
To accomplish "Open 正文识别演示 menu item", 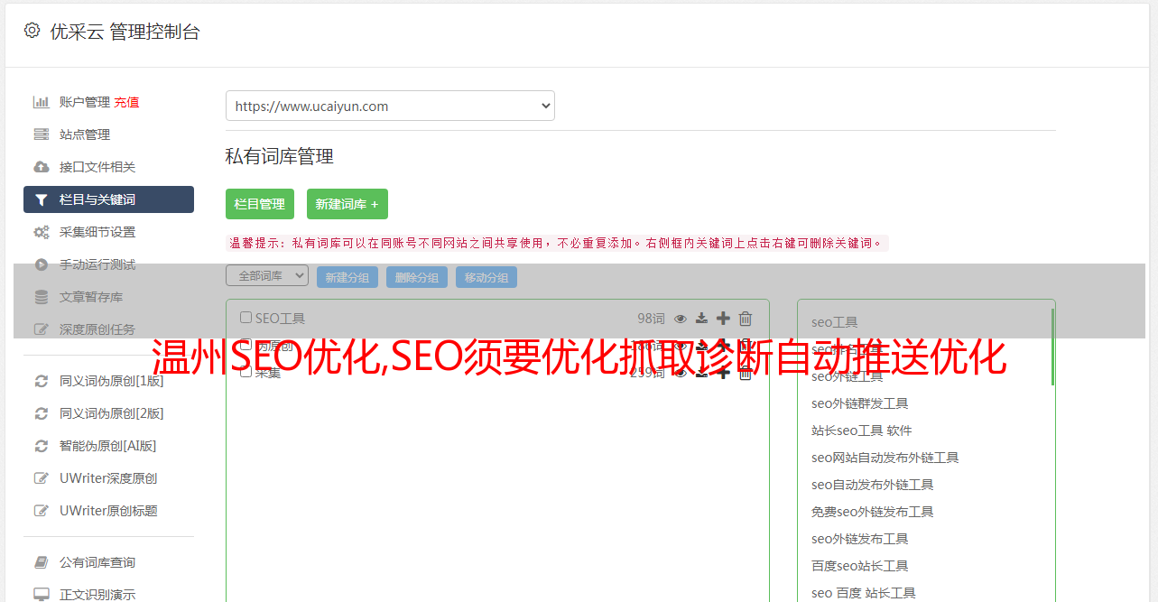I will tap(97, 595).
